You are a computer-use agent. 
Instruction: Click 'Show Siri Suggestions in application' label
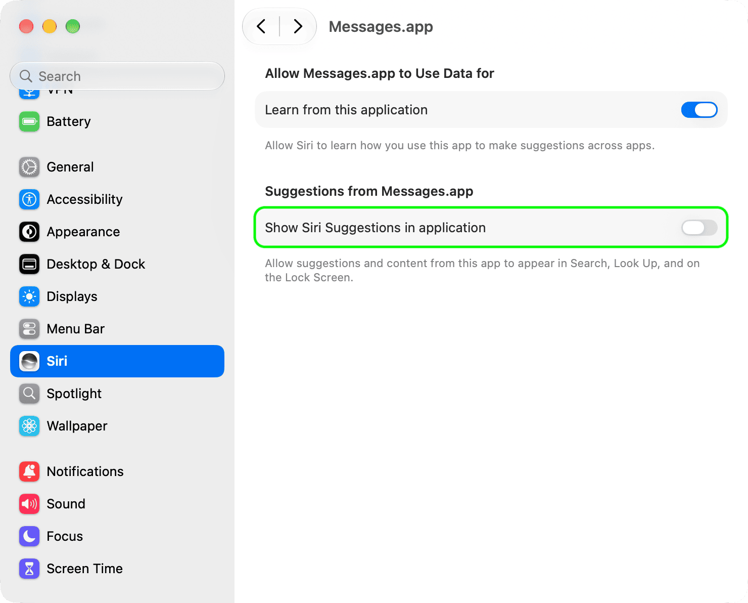375,228
